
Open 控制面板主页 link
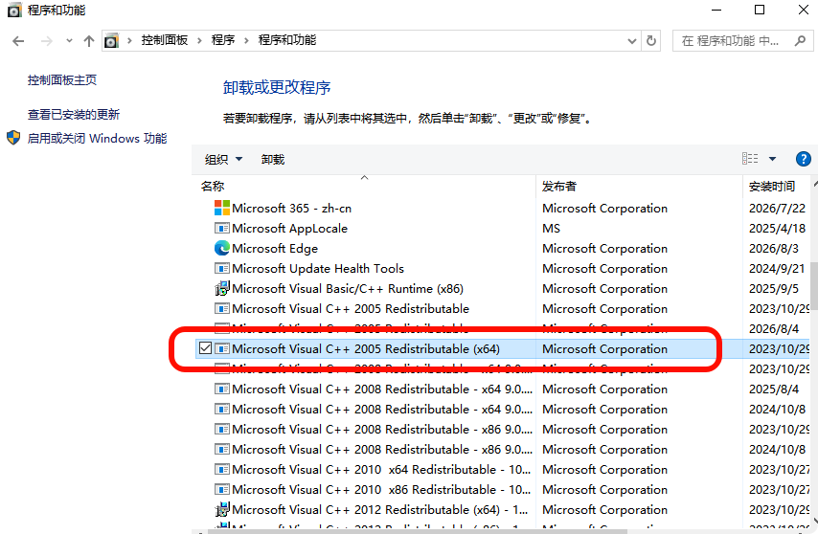tap(62, 79)
